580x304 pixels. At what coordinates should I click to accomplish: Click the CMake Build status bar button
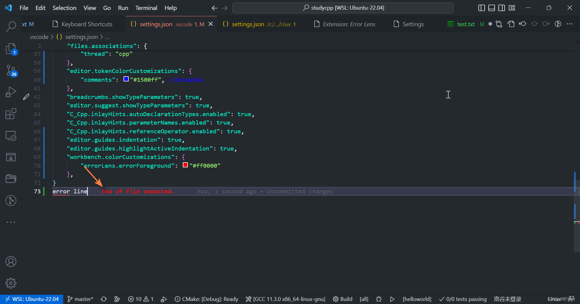[x=343, y=299]
